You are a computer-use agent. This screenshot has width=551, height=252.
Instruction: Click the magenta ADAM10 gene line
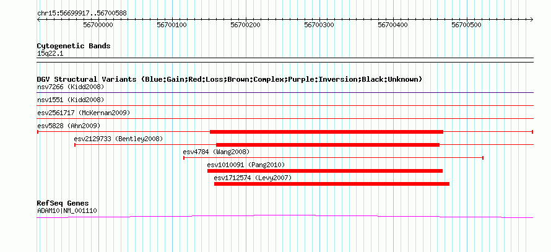(x=285, y=216)
